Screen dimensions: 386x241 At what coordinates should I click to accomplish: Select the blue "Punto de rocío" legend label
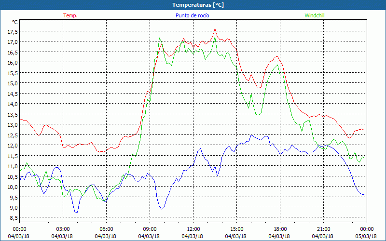192,15
